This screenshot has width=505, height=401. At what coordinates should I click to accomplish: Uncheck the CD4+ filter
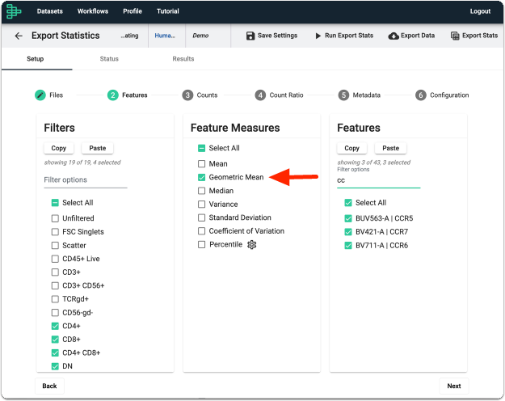(55, 326)
